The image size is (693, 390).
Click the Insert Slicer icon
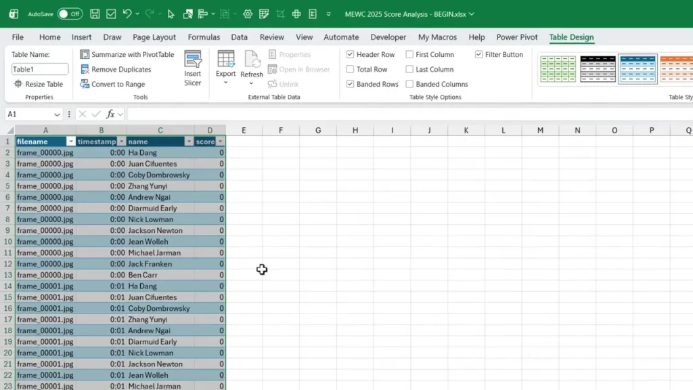[193, 60]
